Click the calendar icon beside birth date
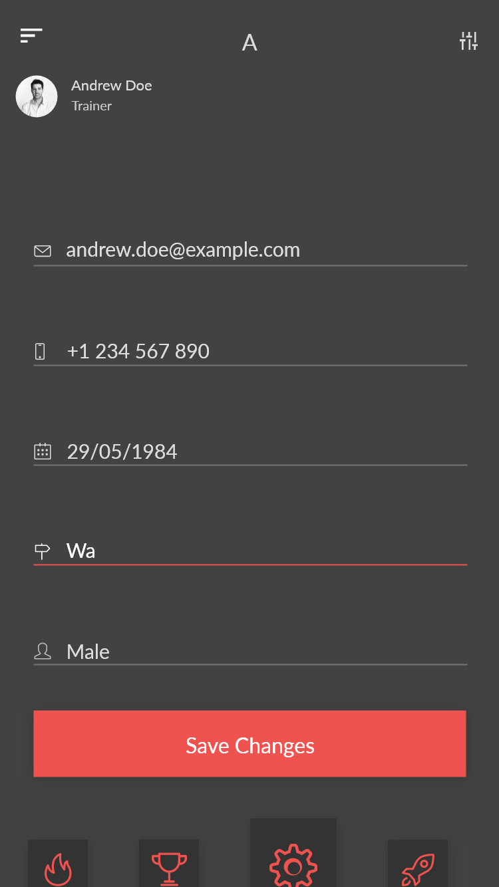The width and height of the screenshot is (499, 887). (43, 451)
